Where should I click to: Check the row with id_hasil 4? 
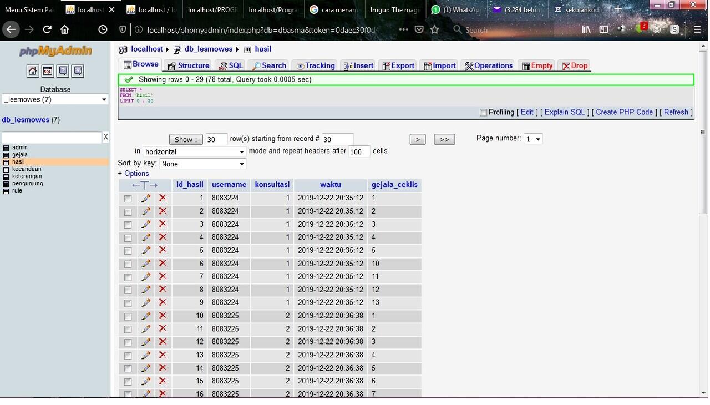[x=128, y=238]
